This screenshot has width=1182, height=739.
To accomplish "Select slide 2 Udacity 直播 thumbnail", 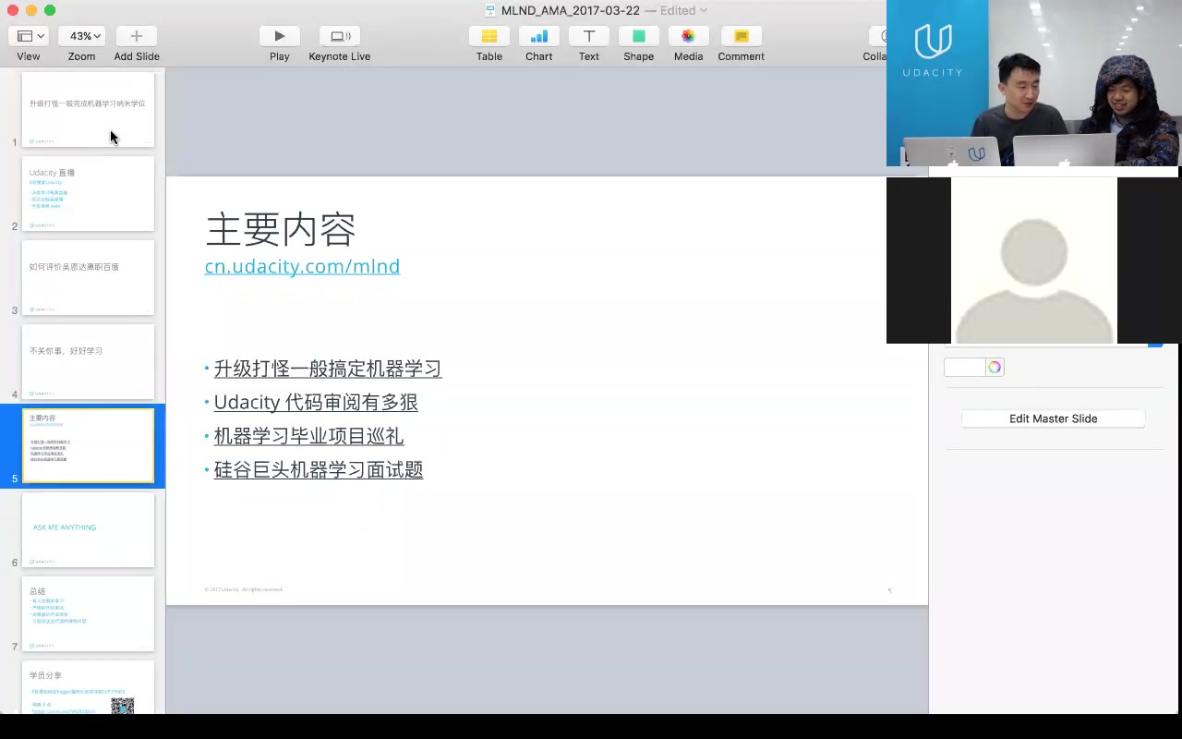I will 88,194.
